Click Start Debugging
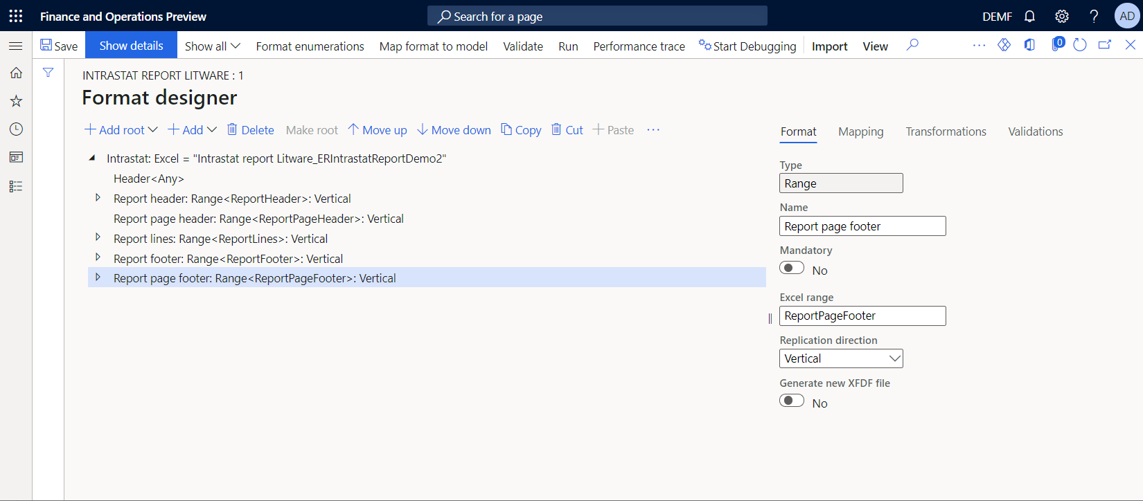This screenshot has height=501, width=1143. [x=747, y=46]
